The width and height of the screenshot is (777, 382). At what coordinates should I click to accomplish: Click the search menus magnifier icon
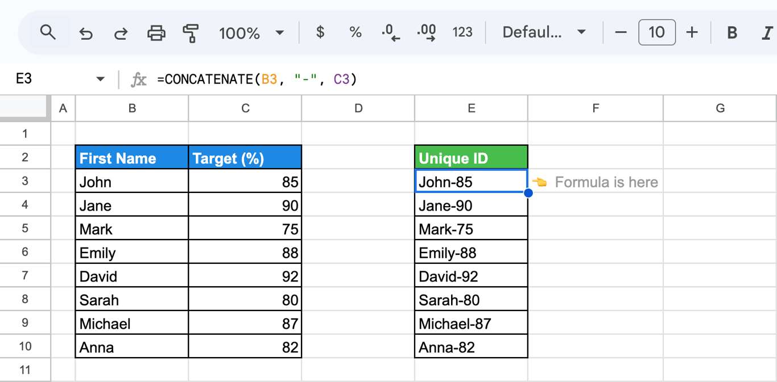pos(48,33)
